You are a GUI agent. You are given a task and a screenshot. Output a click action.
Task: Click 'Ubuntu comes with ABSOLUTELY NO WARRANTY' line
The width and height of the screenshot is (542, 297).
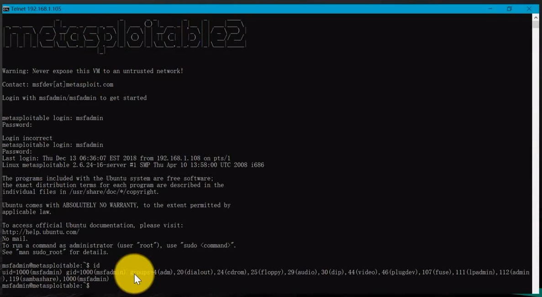click(x=116, y=205)
